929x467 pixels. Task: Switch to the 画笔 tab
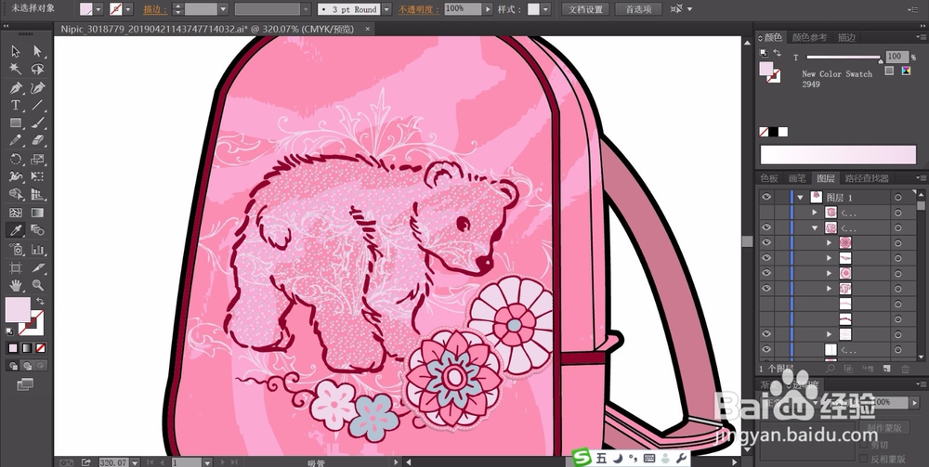point(797,178)
